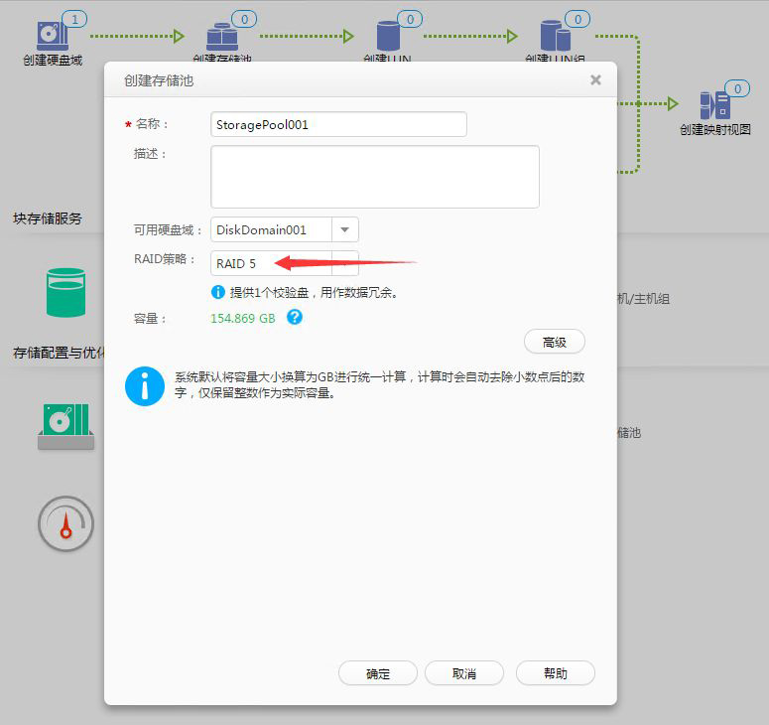Click the large blue info icon in the dialog

click(145, 386)
